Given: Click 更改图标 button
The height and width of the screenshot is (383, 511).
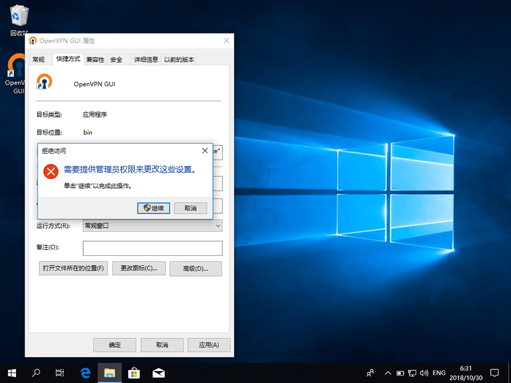Looking at the screenshot, I should tap(139, 268).
